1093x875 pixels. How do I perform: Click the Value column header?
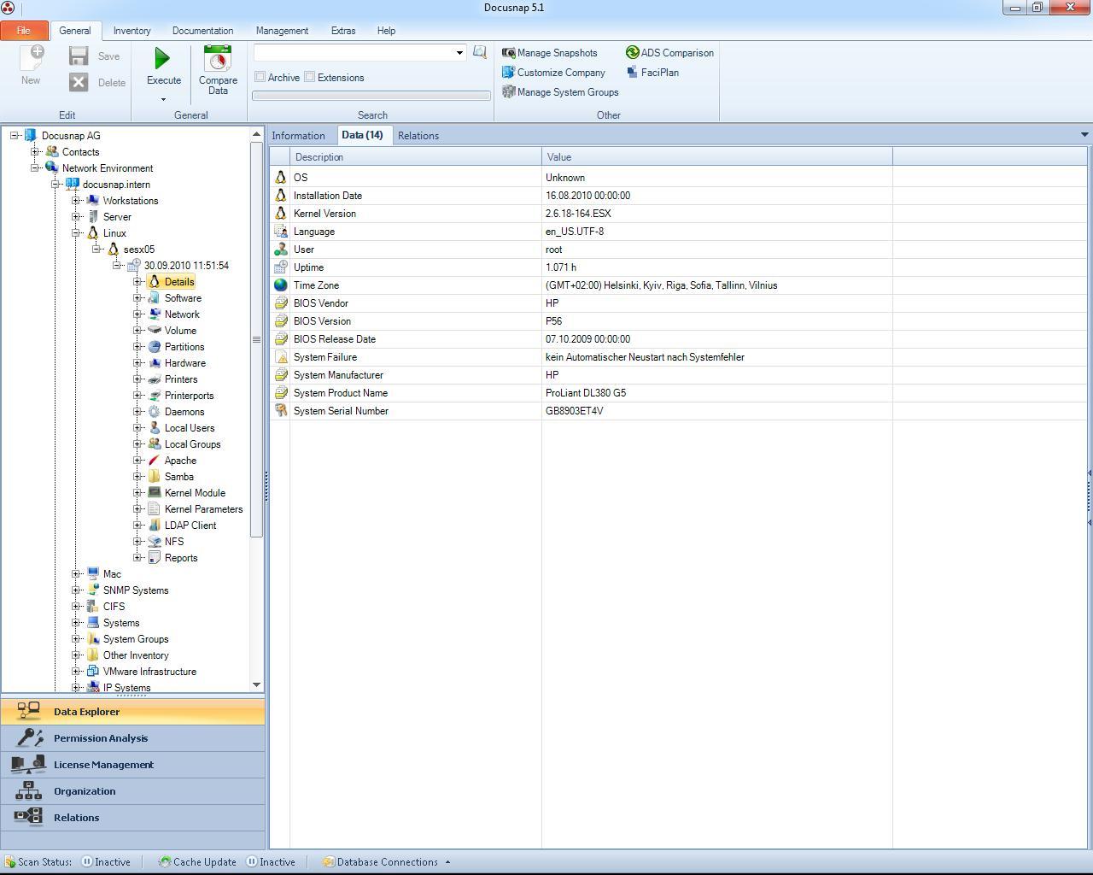717,157
